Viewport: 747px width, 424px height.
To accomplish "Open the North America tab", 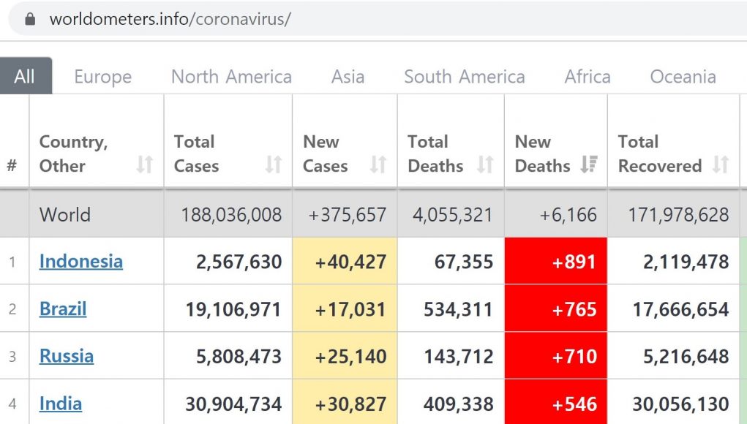I will 231,77.
